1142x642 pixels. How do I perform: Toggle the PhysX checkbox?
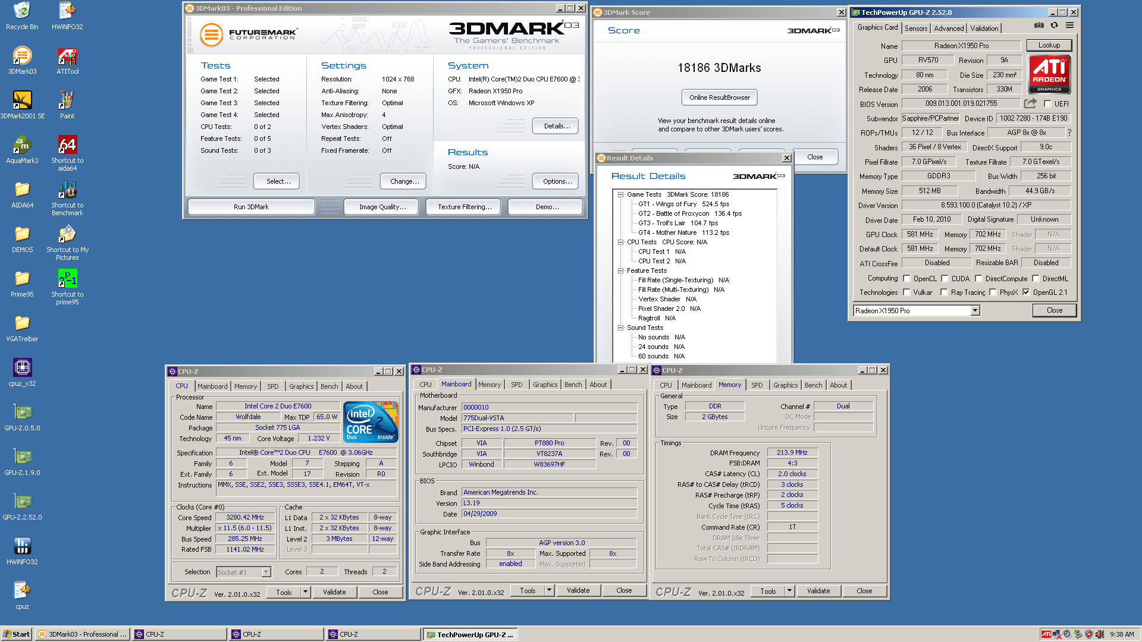993,292
